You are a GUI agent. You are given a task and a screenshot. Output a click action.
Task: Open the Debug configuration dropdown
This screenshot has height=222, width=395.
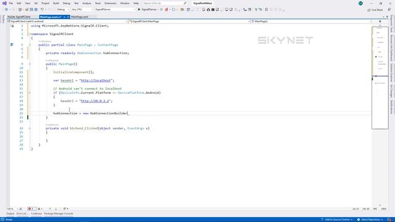pos(63,10)
